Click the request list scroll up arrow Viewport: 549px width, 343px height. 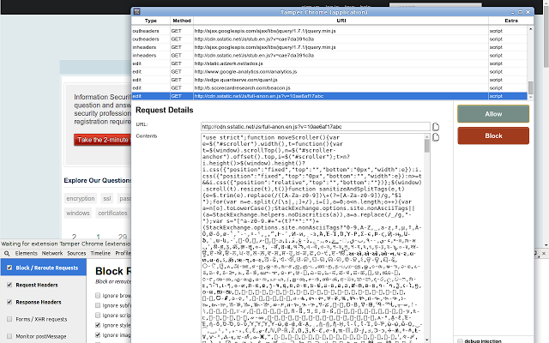(530, 29)
